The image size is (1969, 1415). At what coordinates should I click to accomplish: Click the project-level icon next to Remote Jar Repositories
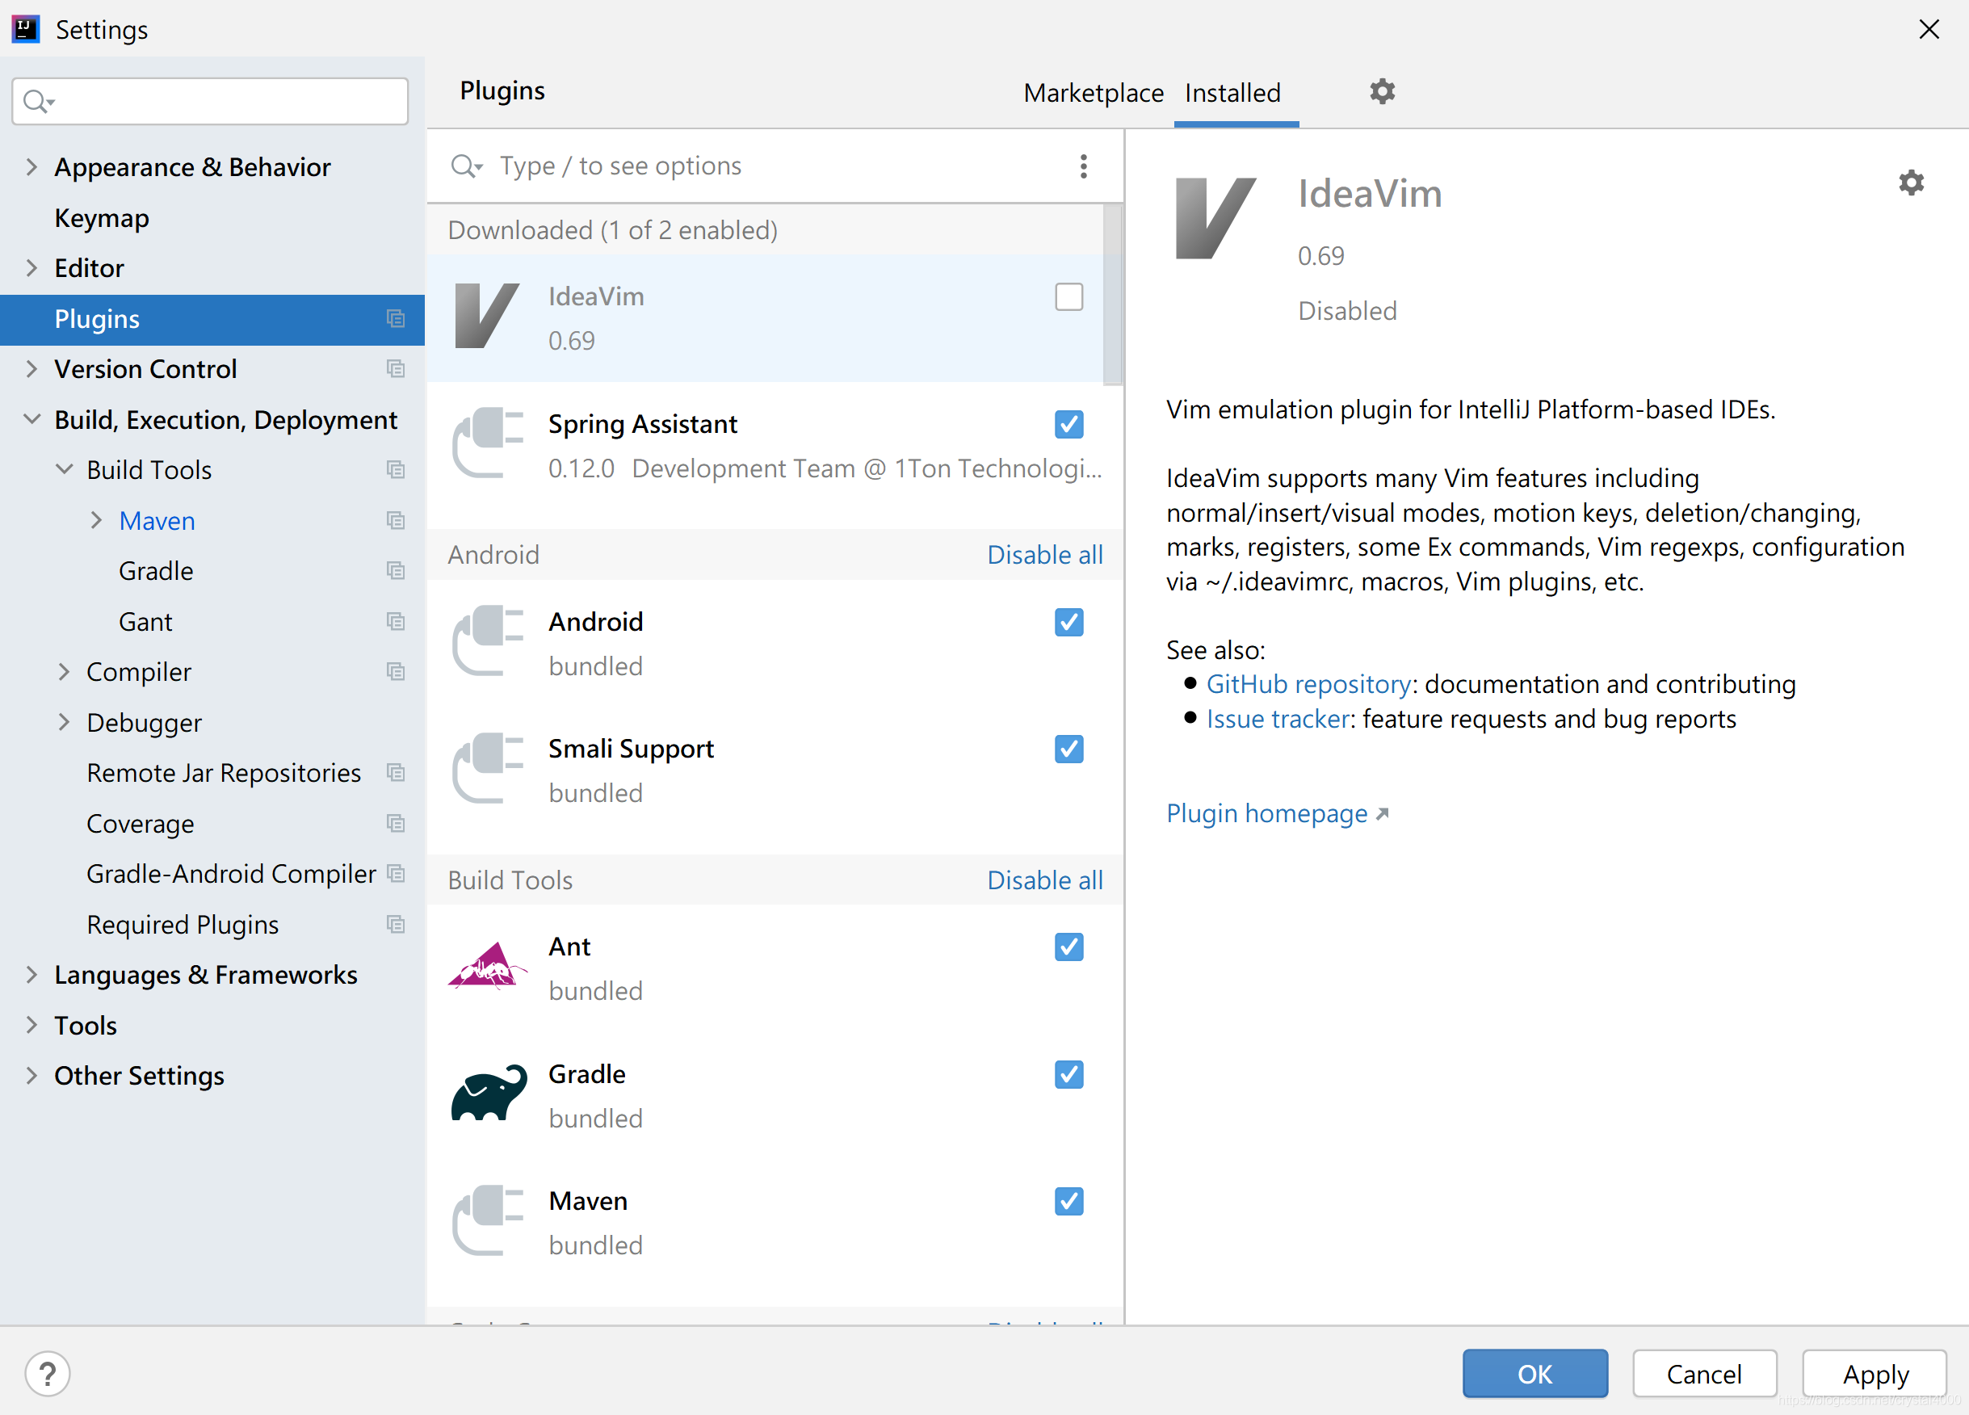point(396,773)
